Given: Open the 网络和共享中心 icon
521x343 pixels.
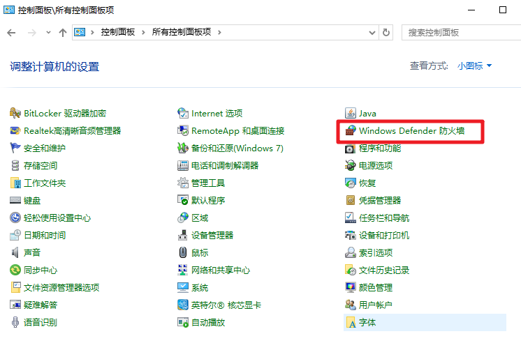Looking at the screenshot, I should (x=183, y=270).
